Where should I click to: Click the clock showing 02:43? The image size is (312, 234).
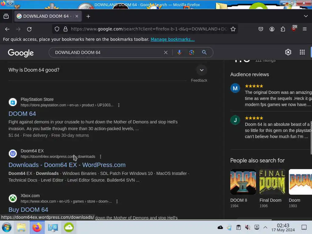[x=283, y=228]
